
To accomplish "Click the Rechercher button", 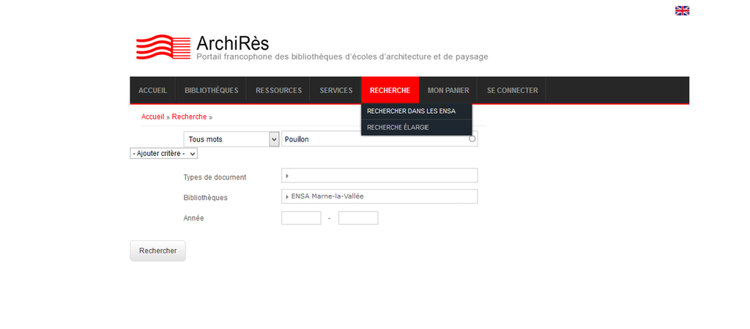I will pos(158,251).
